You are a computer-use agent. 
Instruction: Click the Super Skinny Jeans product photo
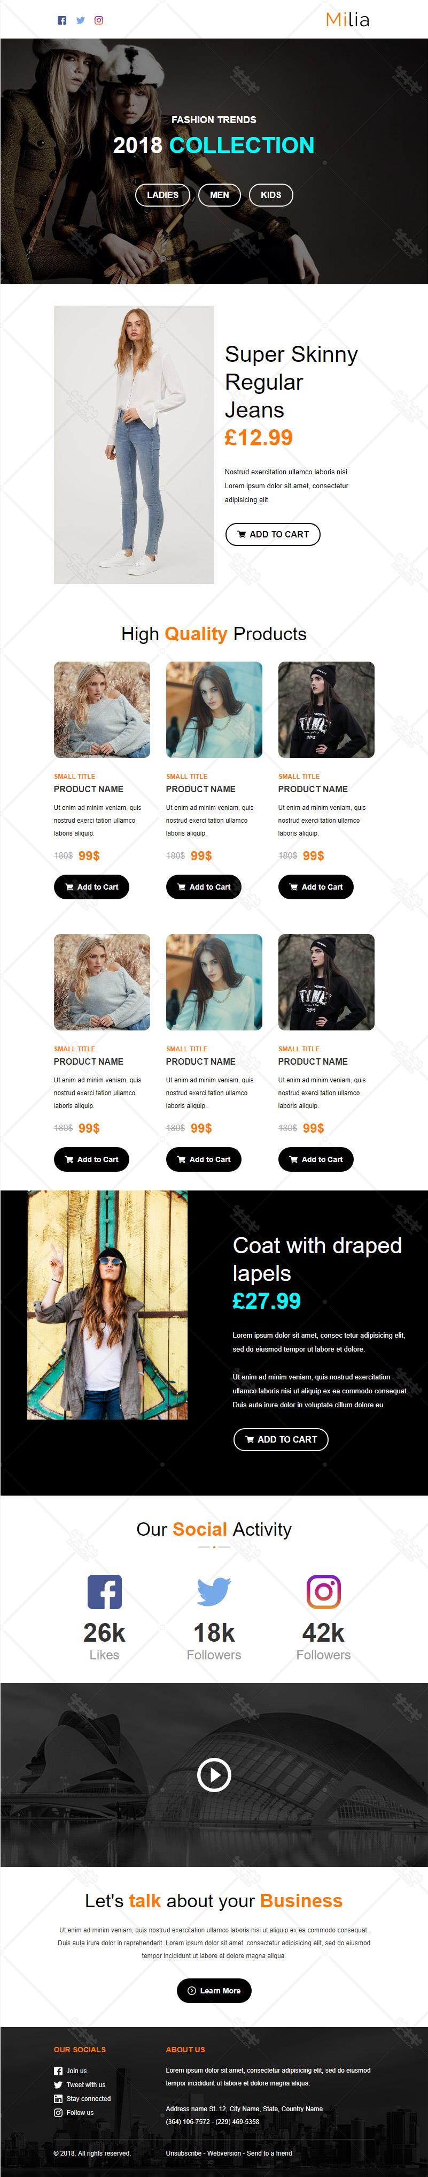(x=134, y=444)
